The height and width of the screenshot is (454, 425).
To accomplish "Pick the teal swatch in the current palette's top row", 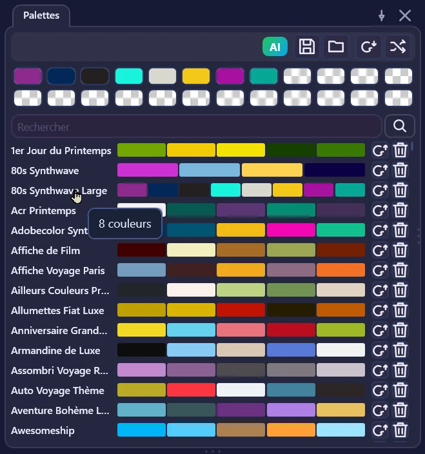I will pyautogui.click(x=264, y=76).
